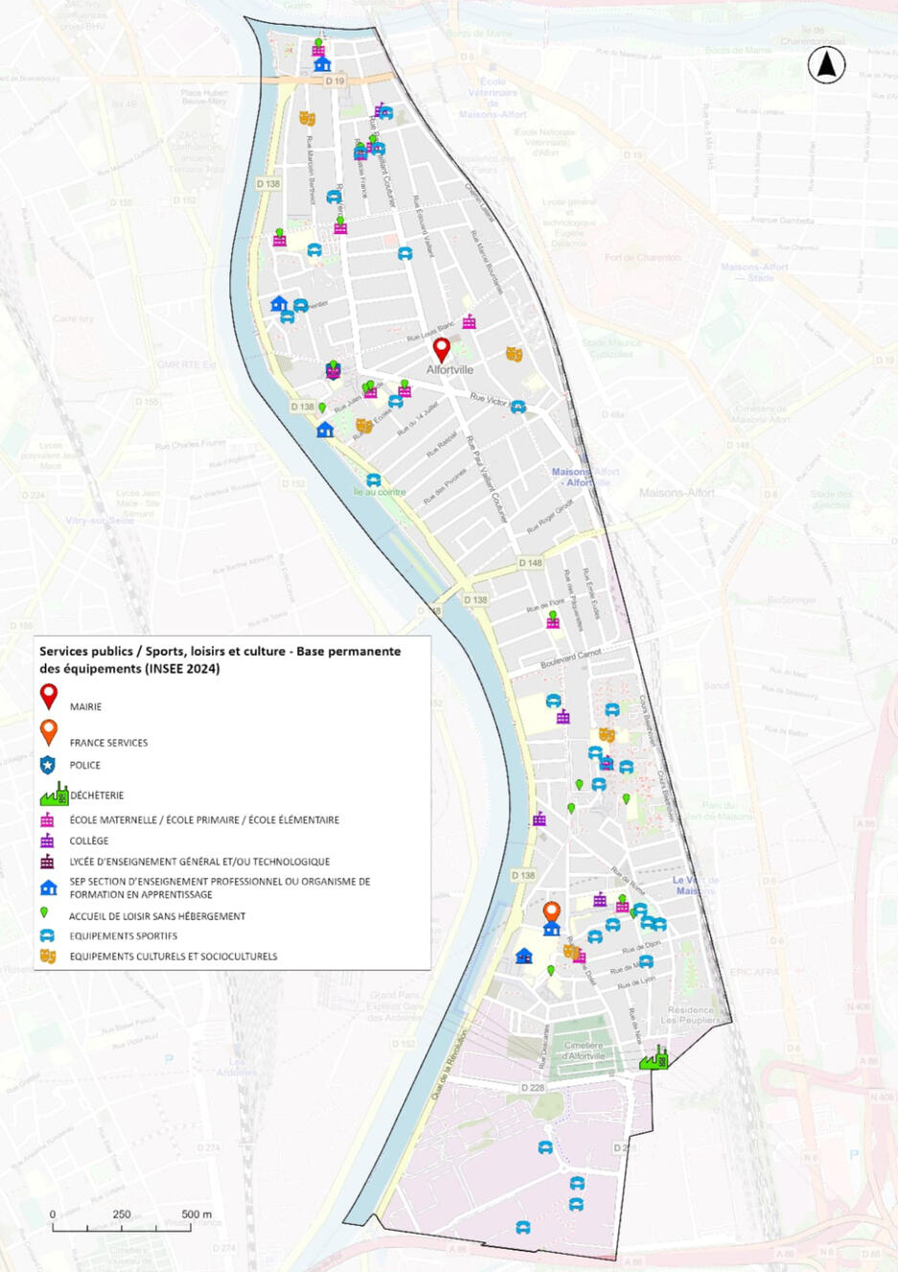This screenshot has height=1272, width=898.
Task: Click the green accueil de loisir marker in legend
Action: tap(46, 912)
